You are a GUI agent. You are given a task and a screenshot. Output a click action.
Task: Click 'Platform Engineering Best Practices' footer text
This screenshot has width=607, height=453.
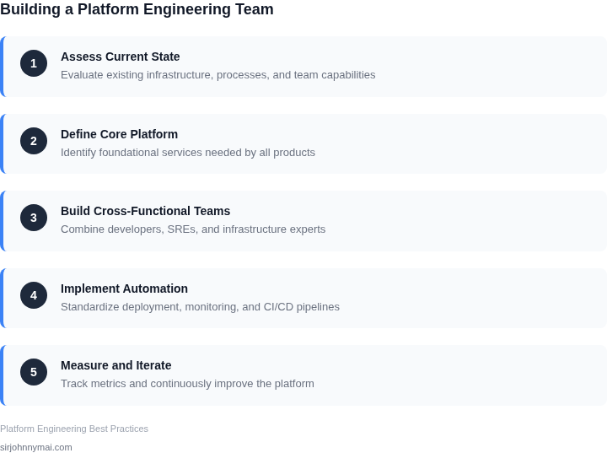pyautogui.click(x=74, y=429)
